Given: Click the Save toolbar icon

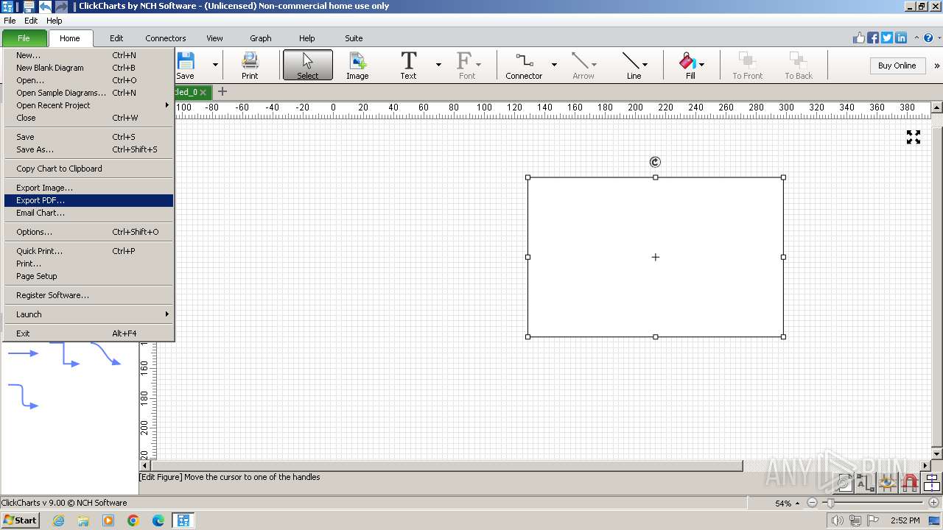Looking at the screenshot, I should (186, 65).
